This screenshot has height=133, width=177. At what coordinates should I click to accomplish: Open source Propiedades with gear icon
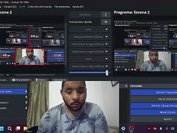[21, 80]
